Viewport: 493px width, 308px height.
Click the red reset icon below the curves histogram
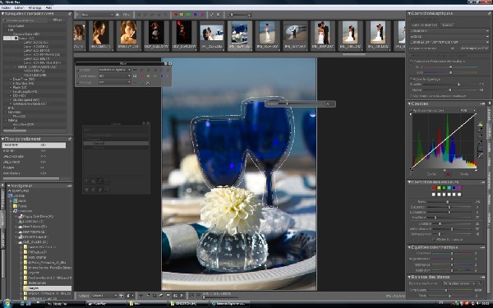tap(449, 174)
